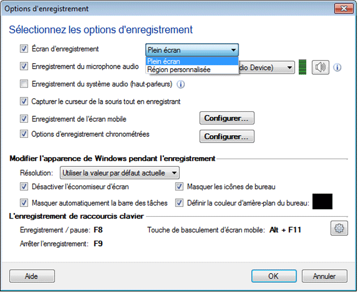The image size is (358, 292).
Task: Collapse the Plein écran dropdown arrow
Action: click(x=233, y=50)
